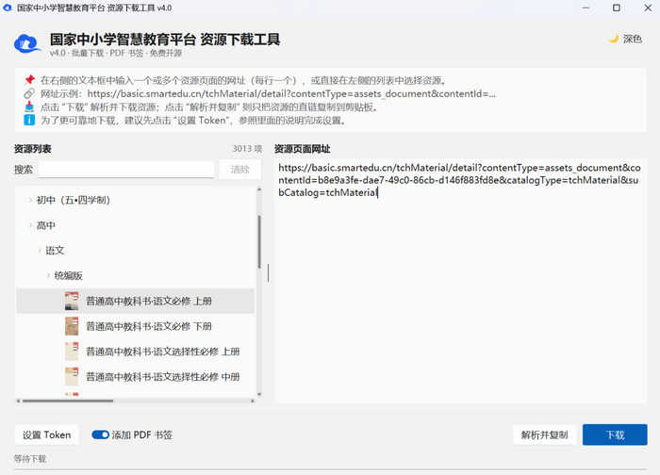Viewport: 660px width, 475px height.
Task: Click the blue 下载 download button
Action: (x=615, y=434)
